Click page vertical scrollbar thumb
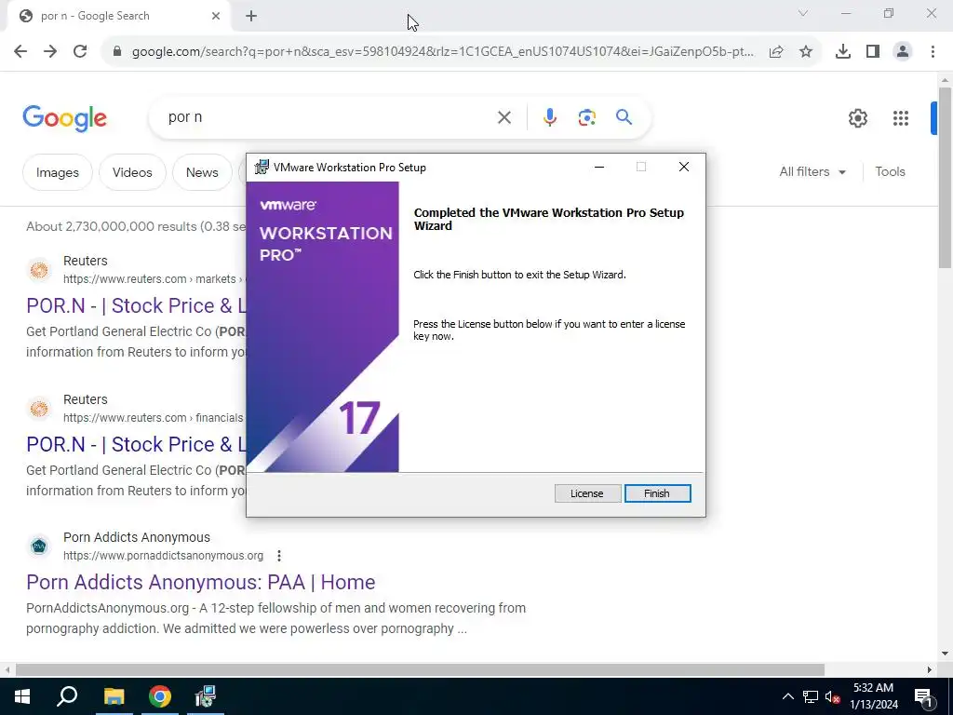The width and height of the screenshot is (953, 715). [945, 178]
